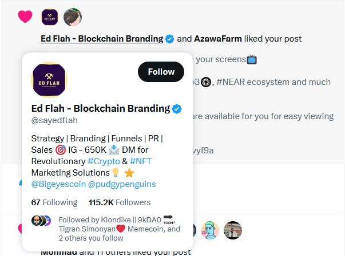Click the @sayedflah handle in the card
Screen dimensions: 345x256
point(54,120)
